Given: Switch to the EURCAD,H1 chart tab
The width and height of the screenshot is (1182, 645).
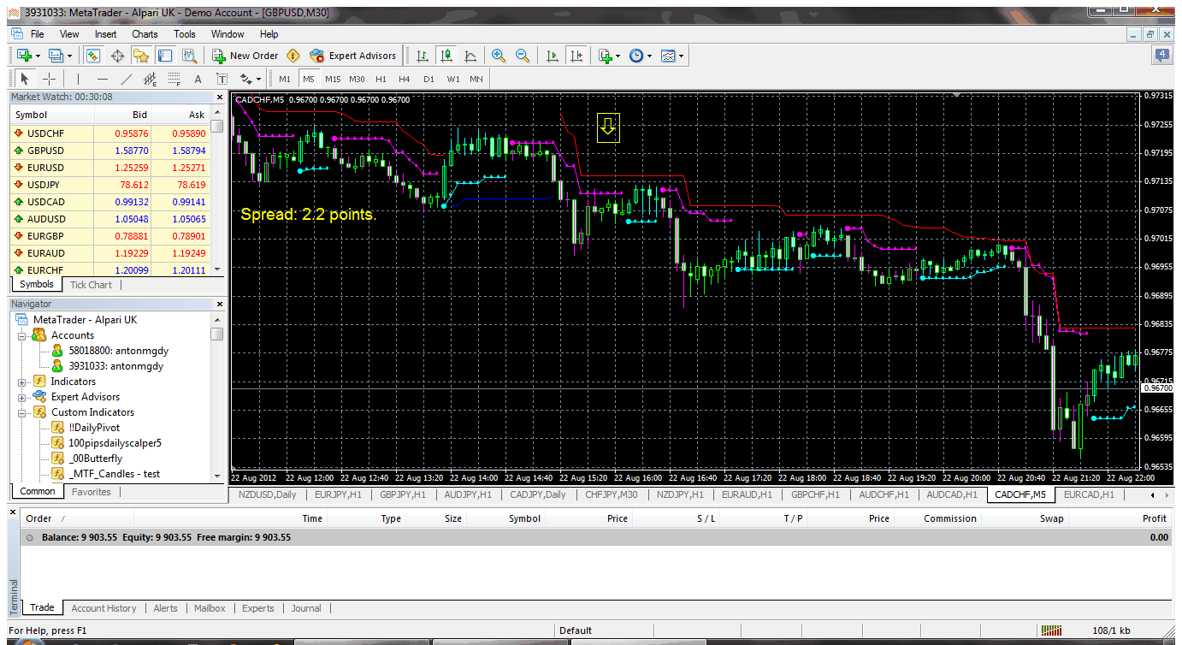Looking at the screenshot, I should pos(1089,494).
